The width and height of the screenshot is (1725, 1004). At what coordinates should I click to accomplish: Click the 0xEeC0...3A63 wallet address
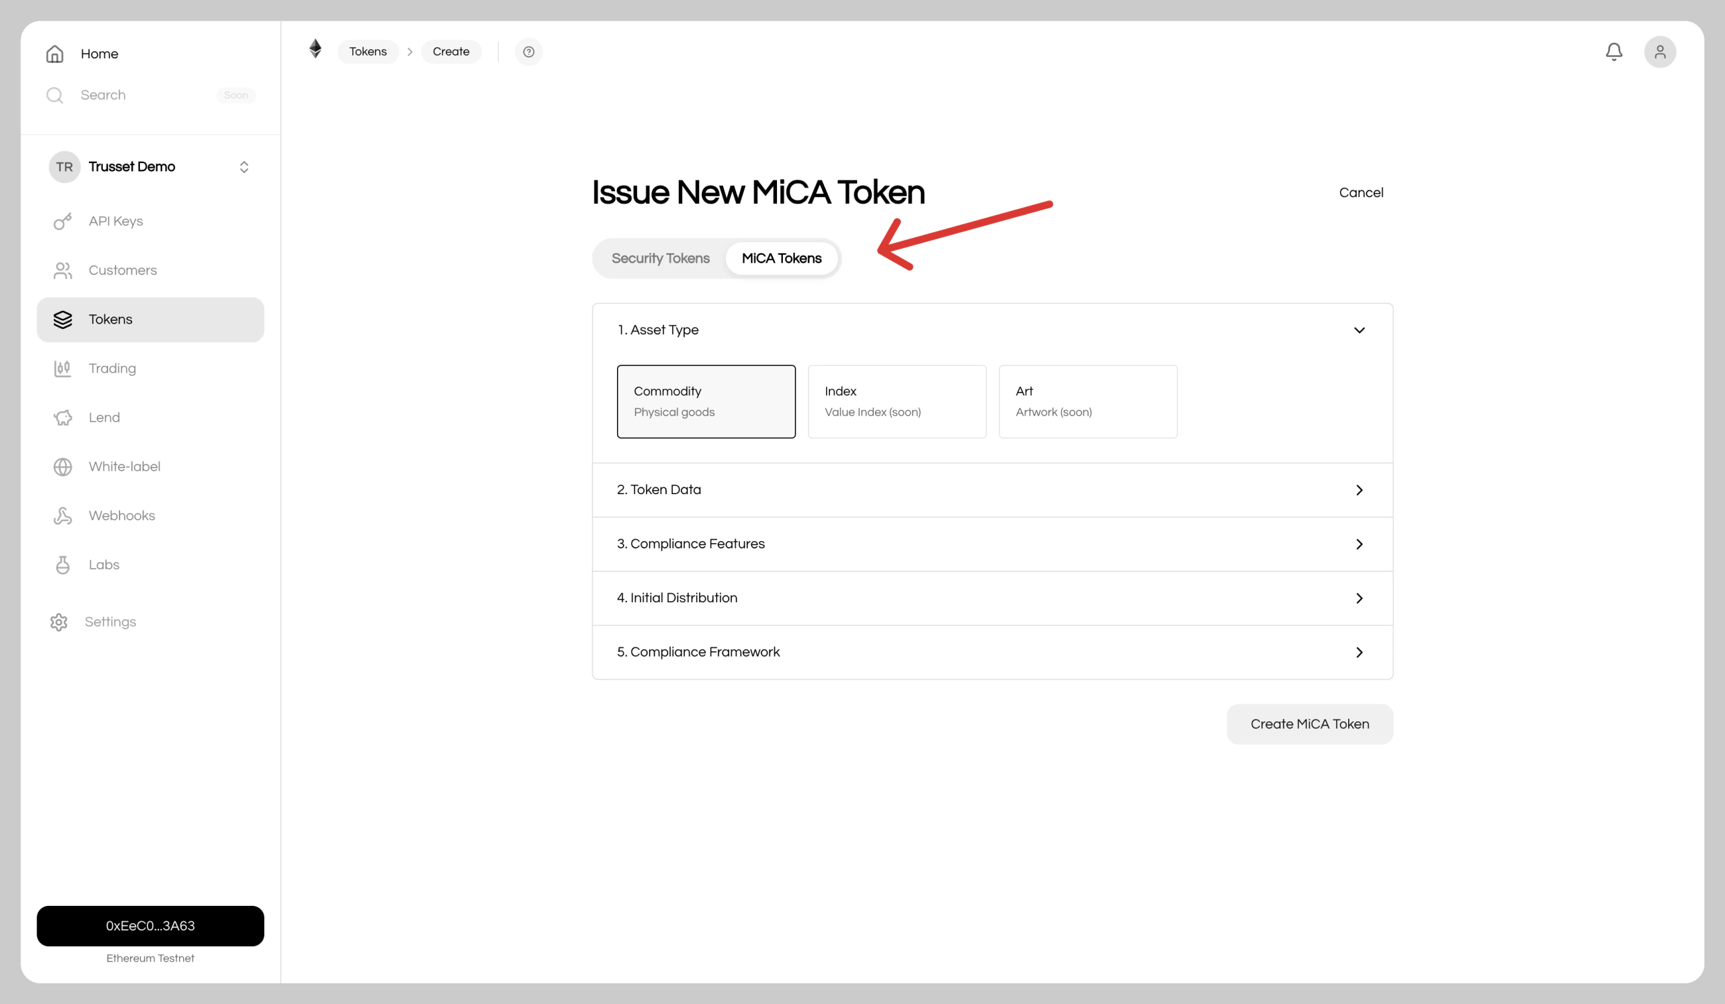[x=150, y=925]
